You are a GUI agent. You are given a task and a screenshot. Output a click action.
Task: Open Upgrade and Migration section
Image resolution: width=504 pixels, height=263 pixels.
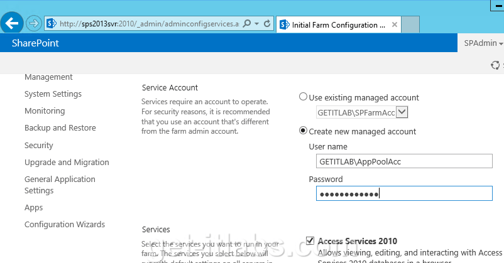click(x=67, y=162)
